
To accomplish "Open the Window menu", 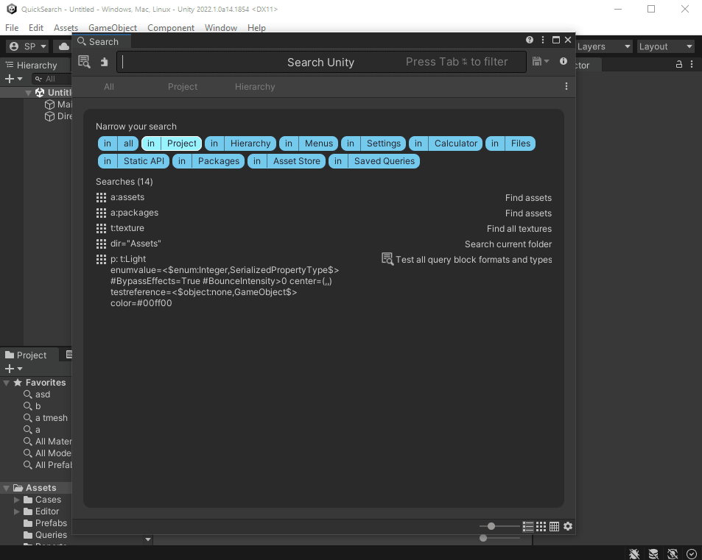I will (221, 28).
